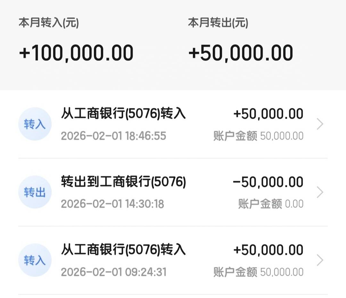Tap the 转入 icon beside the 09:24:31 transaction

tap(35, 260)
